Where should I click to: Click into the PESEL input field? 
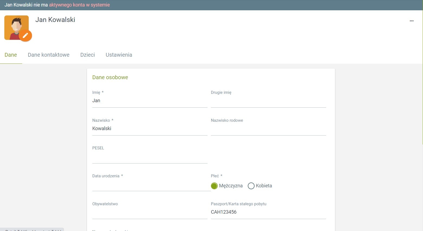(x=149, y=158)
